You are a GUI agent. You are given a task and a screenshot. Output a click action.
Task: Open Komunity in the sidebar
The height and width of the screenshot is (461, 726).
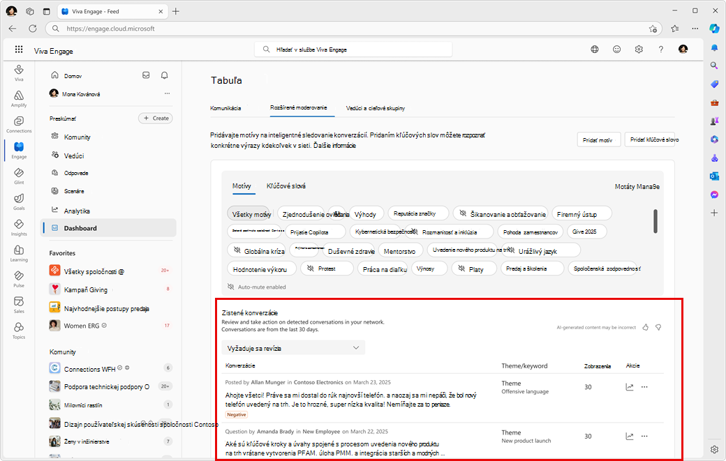click(x=77, y=137)
